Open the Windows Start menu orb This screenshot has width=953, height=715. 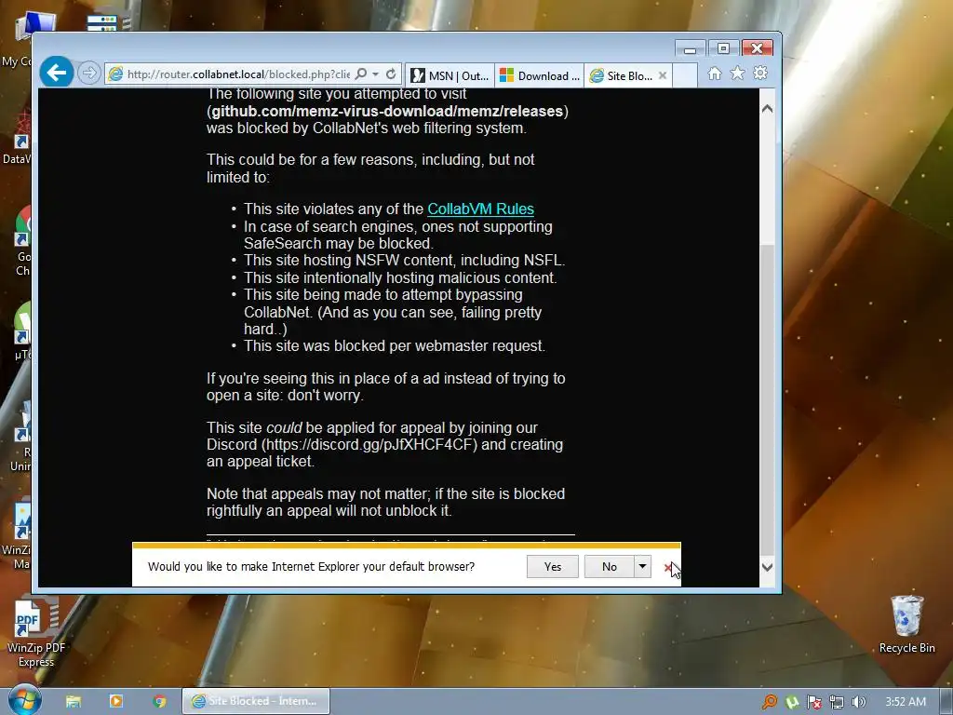[x=23, y=700]
